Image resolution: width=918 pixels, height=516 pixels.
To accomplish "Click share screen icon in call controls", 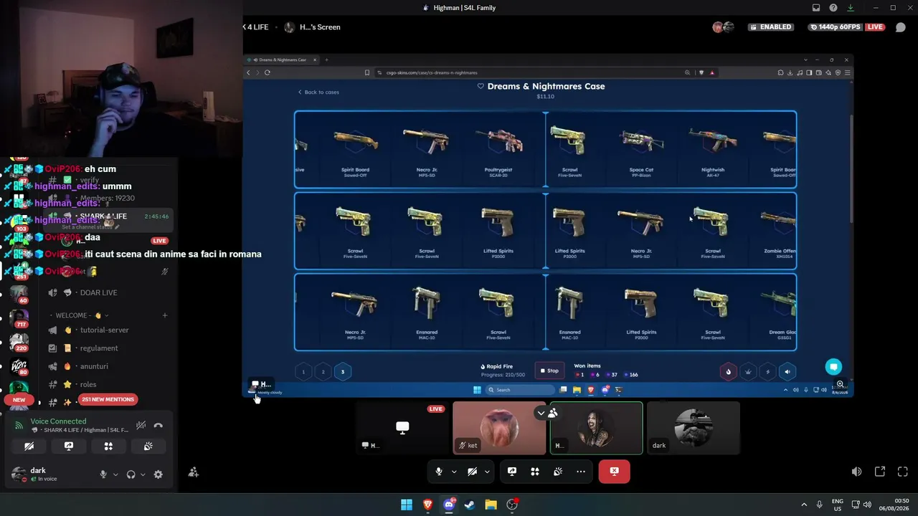I will pyautogui.click(x=512, y=472).
